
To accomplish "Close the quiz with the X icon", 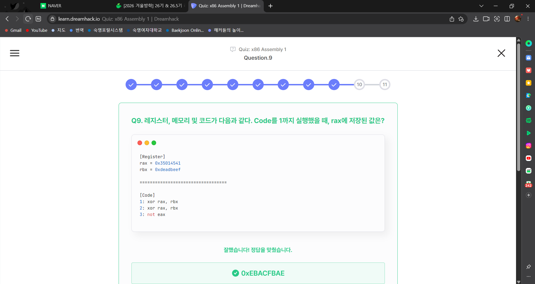I will point(501,53).
